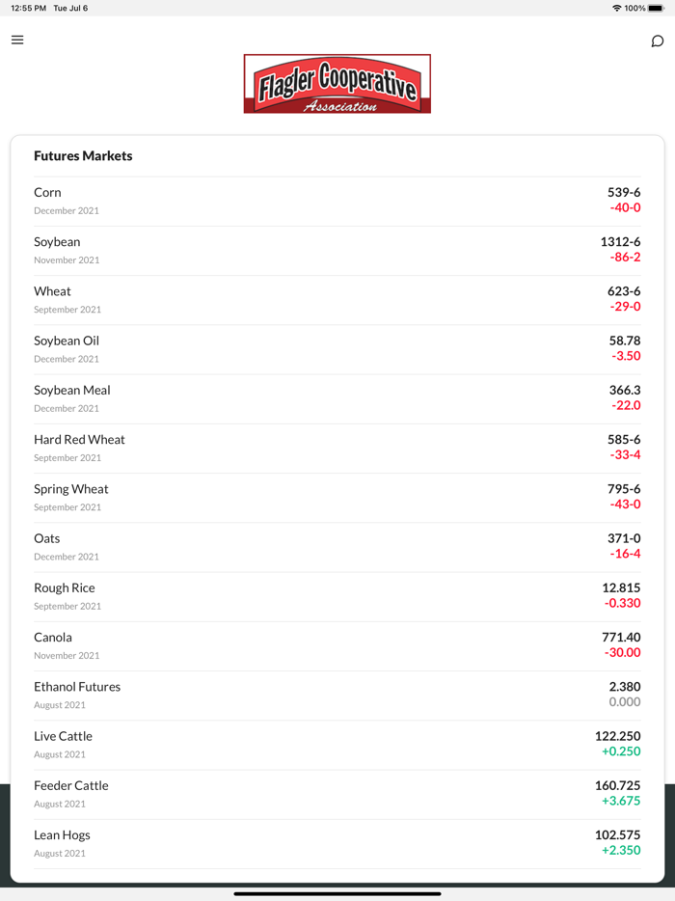
Task: Select the Hard Red Wheat row
Action: tap(337, 448)
